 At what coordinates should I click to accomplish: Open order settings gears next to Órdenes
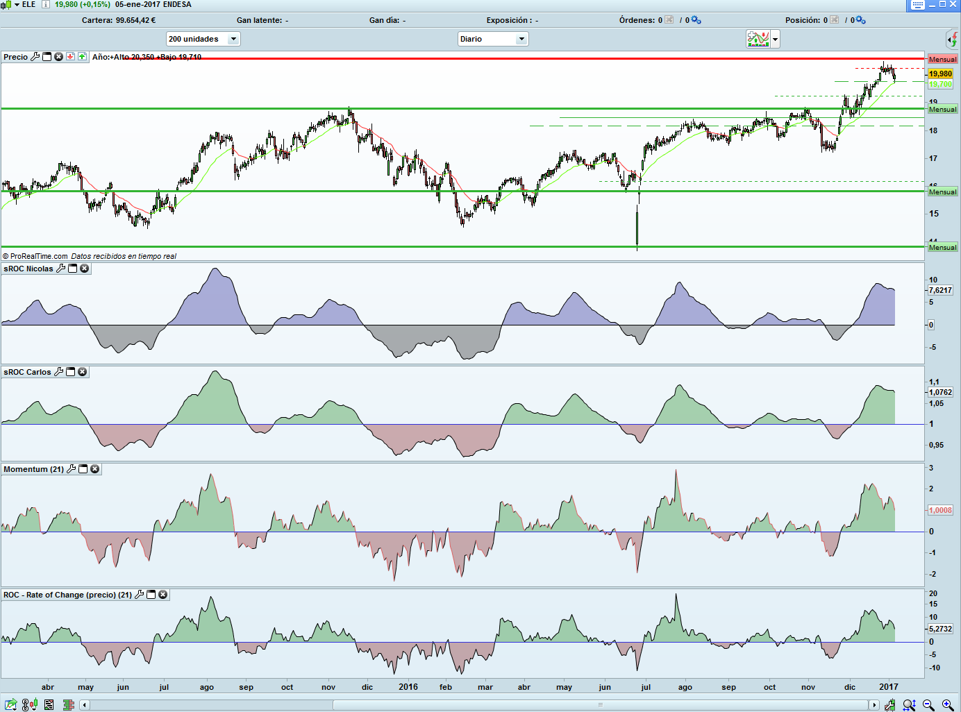pyautogui.click(x=696, y=20)
